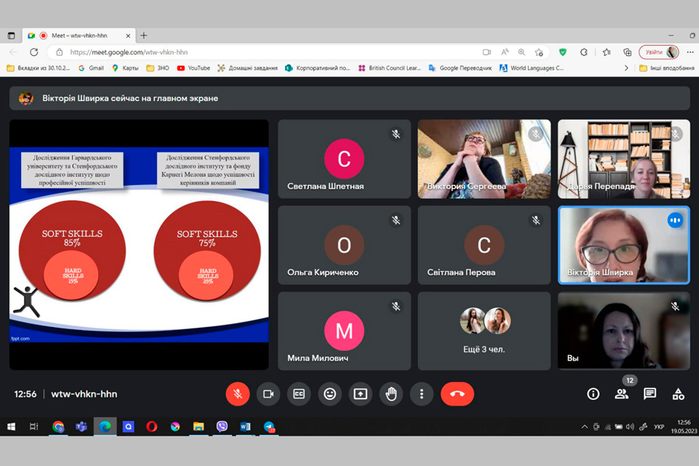Image resolution: width=699 pixels, height=466 pixels.
Task: Select the Вікторія Швирка video tile
Action: [623, 245]
